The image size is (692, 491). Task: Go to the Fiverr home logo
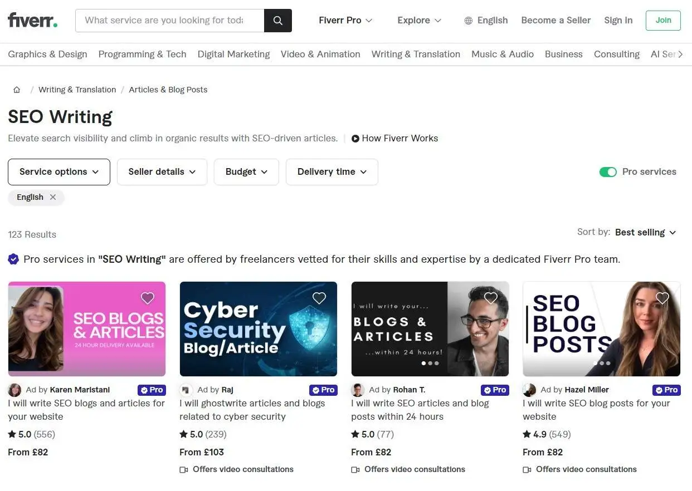coord(32,21)
